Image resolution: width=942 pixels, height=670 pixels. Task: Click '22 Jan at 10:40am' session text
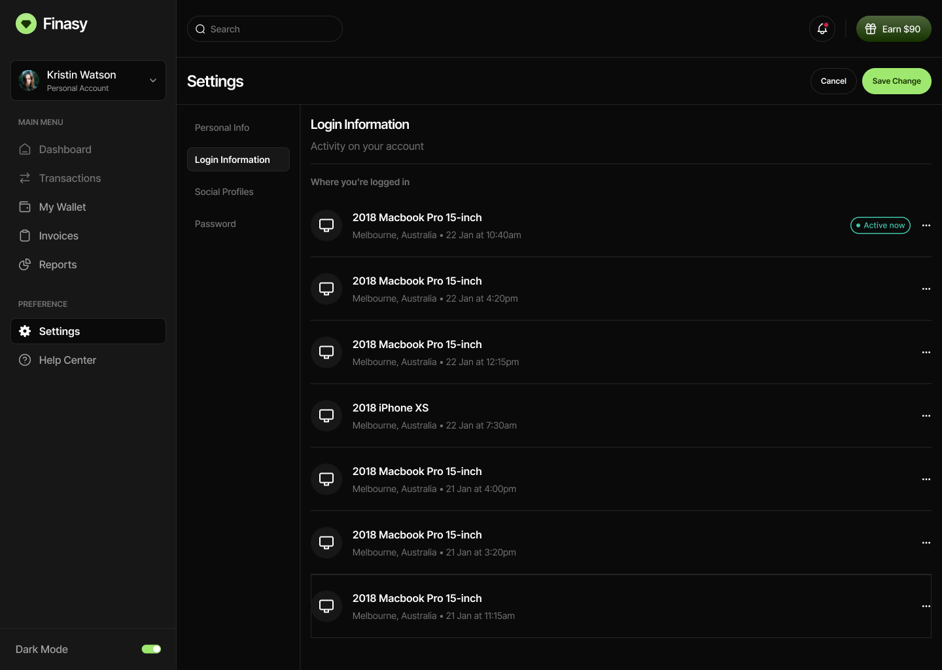[x=483, y=235]
